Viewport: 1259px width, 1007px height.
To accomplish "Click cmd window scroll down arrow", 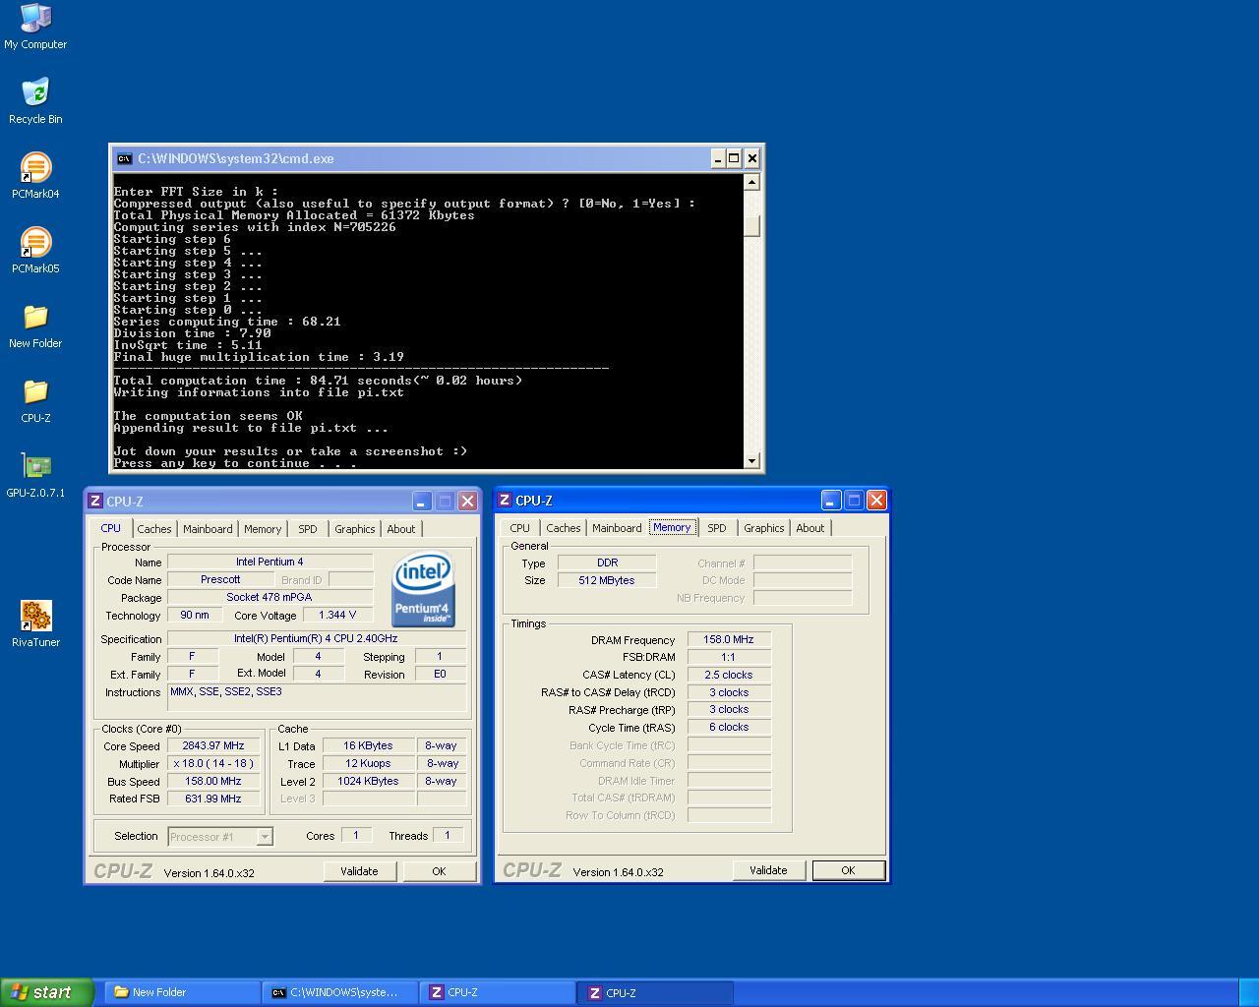I will (x=752, y=460).
